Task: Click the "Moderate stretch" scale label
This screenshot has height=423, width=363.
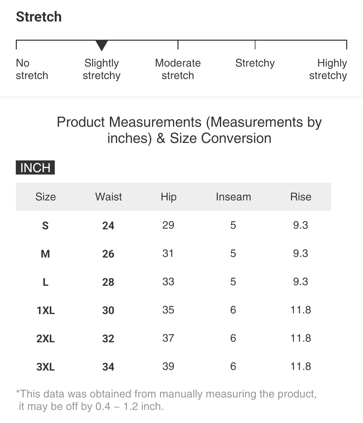Action: pos(178,69)
